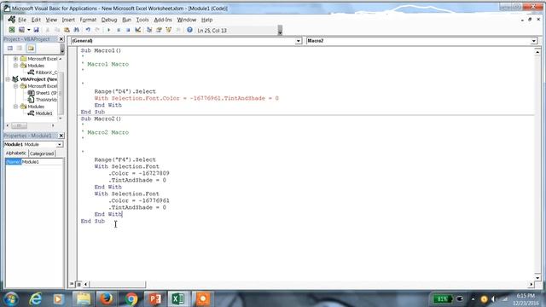This screenshot has height=307, width=546.
Task: Open the Macro2 procedure dropdown
Action: click(x=534, y=41)
